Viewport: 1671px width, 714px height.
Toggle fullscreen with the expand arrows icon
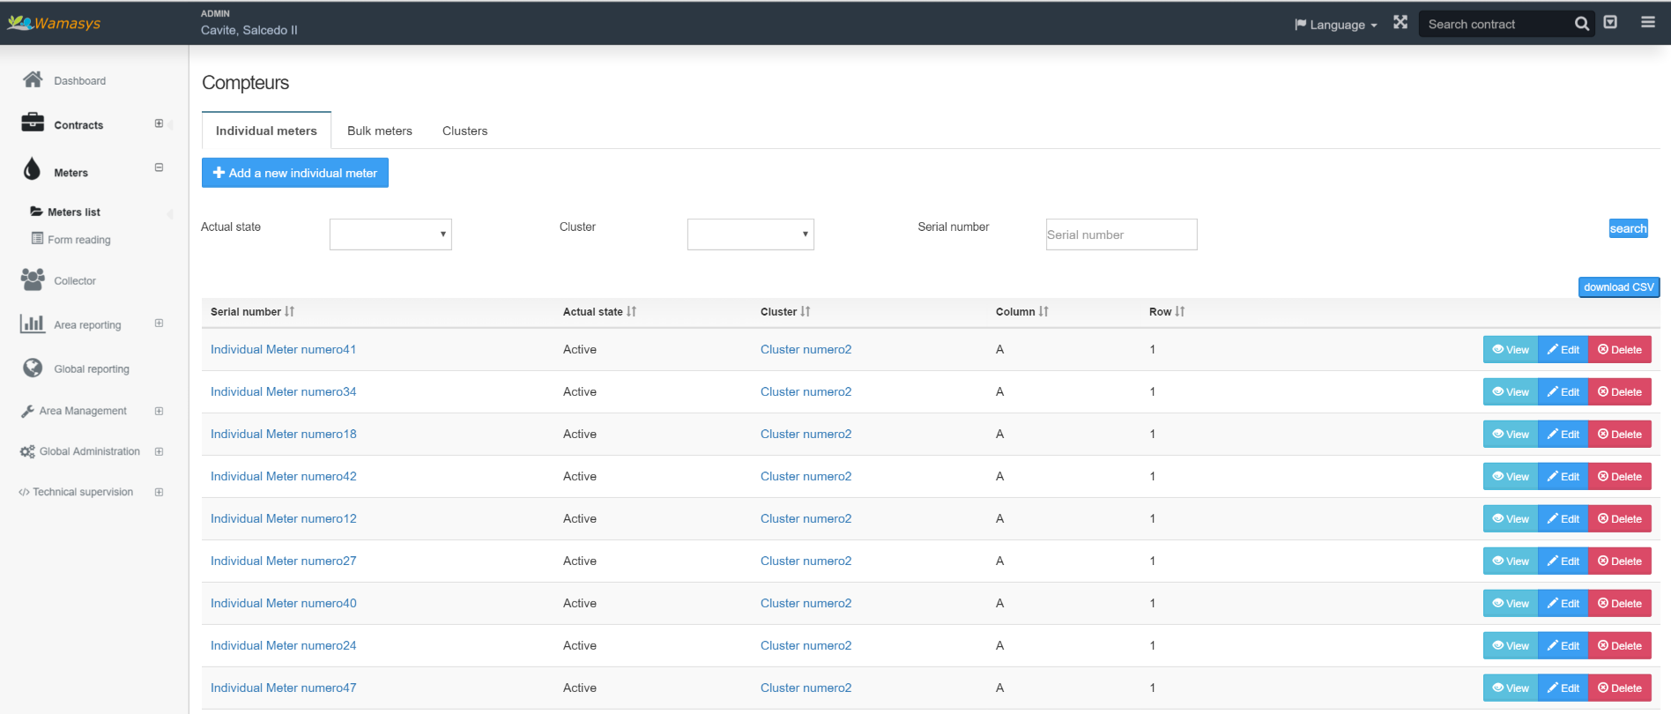click(1400, 22)
